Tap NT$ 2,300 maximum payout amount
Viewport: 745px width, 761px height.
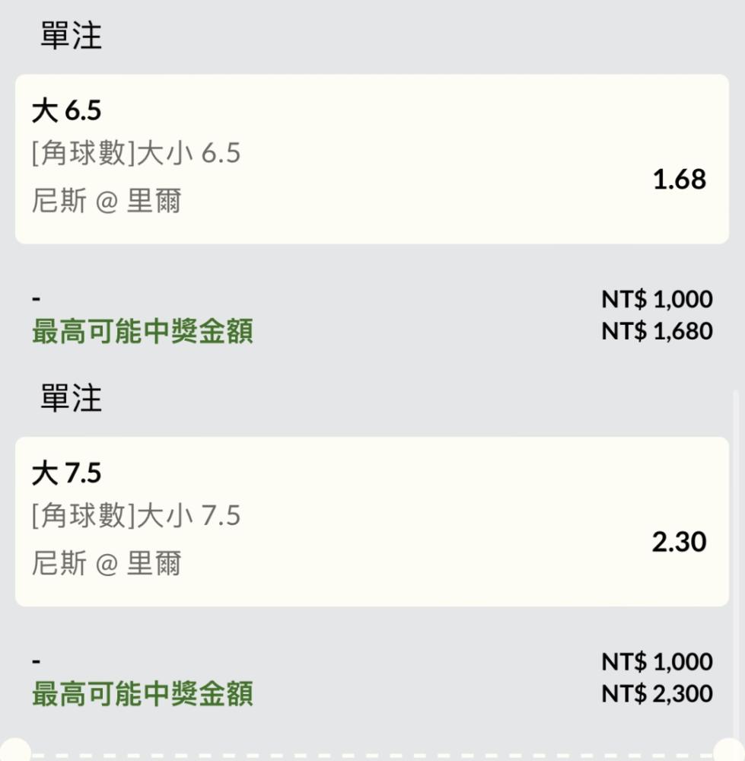[657, 693]
